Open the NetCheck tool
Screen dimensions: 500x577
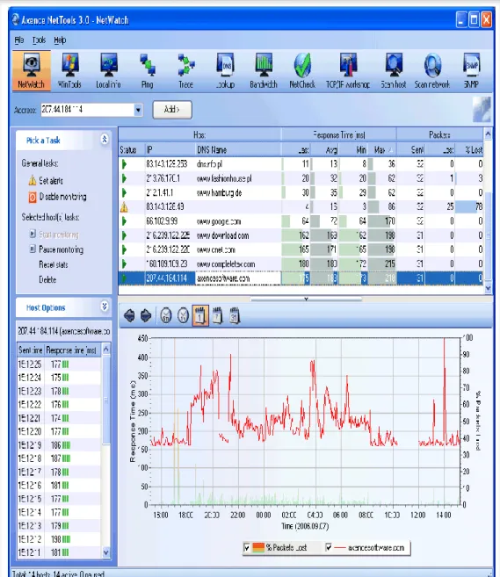click(302, 71)
